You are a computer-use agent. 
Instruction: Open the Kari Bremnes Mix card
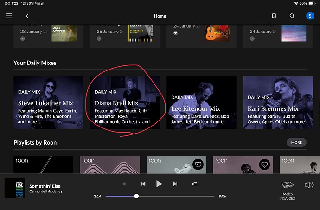coord(278,102)
